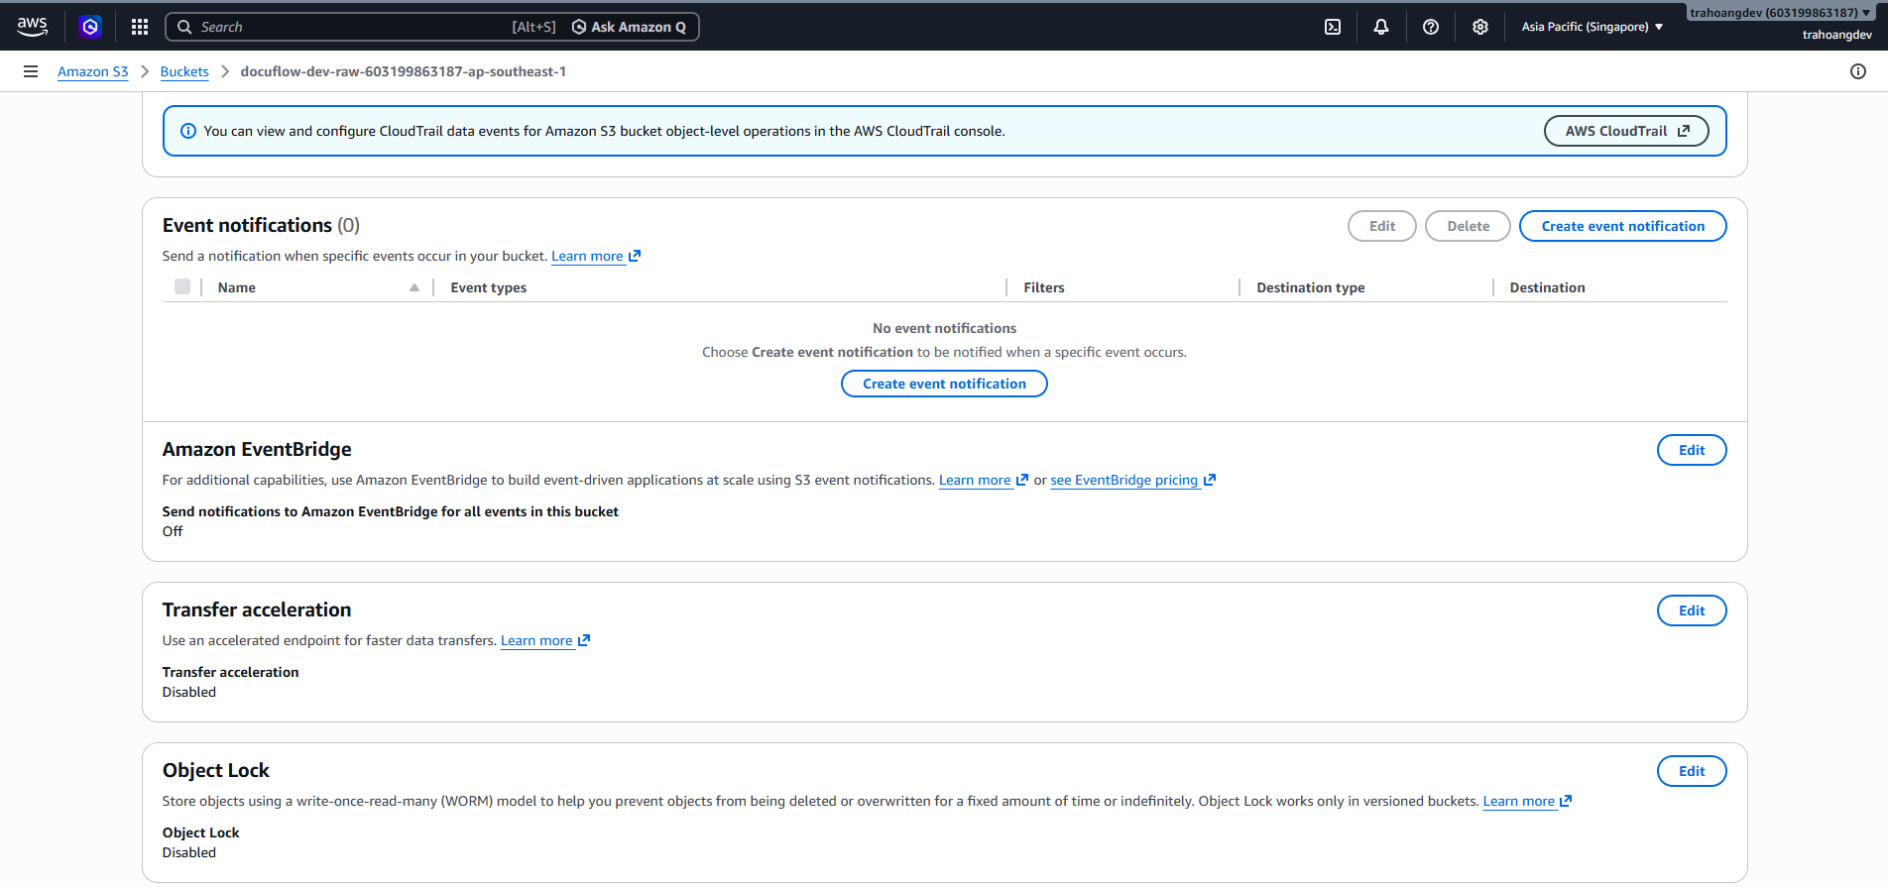The image size is (1888, 887).
Task: Open Learn more link for Transfer acceleration
Action: (545, 640)
